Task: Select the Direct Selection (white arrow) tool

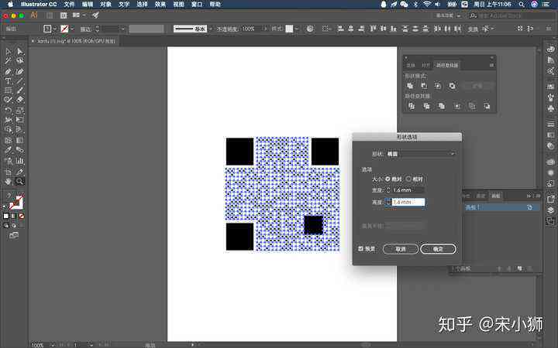Action: click(x=19, y=52)
